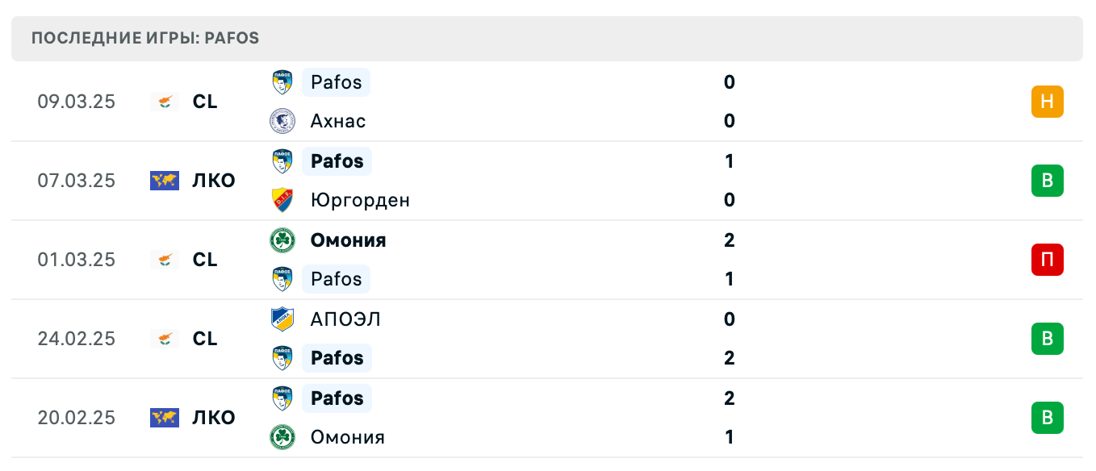This screenshot has height=471, width=1096.
Task: Select the world icon beside ЛКО on 07.03.25
Action: point(165,181)
